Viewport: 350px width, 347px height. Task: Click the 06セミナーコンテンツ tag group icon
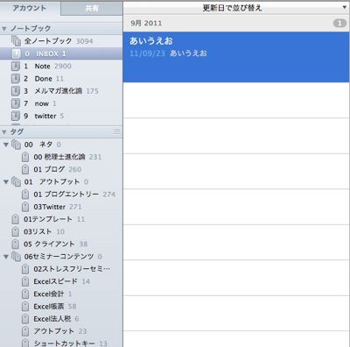[x=16, y=257]
